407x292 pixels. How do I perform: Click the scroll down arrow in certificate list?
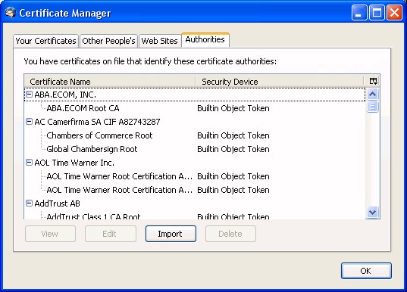tap(372, 213)
